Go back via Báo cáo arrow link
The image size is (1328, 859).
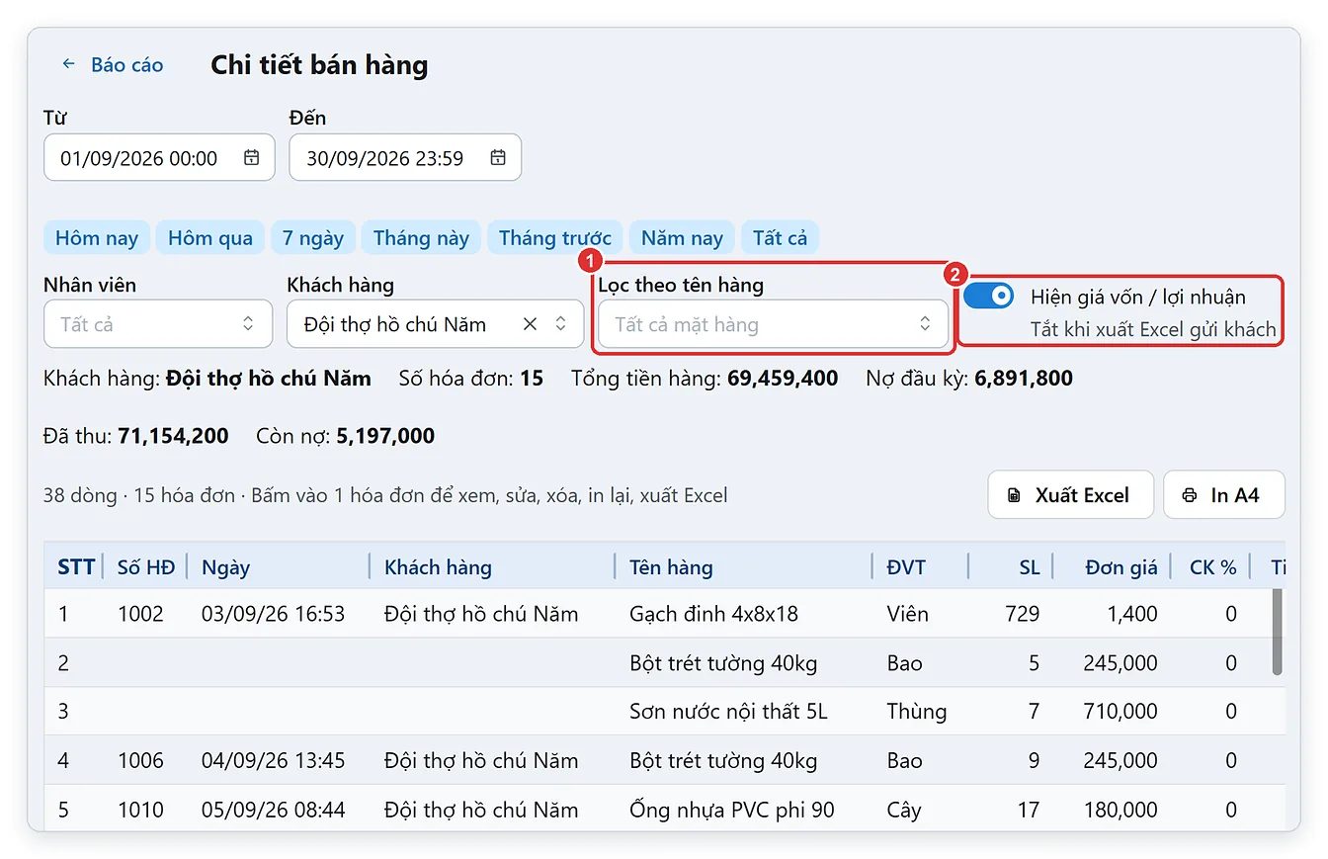(x=112, y=65)
